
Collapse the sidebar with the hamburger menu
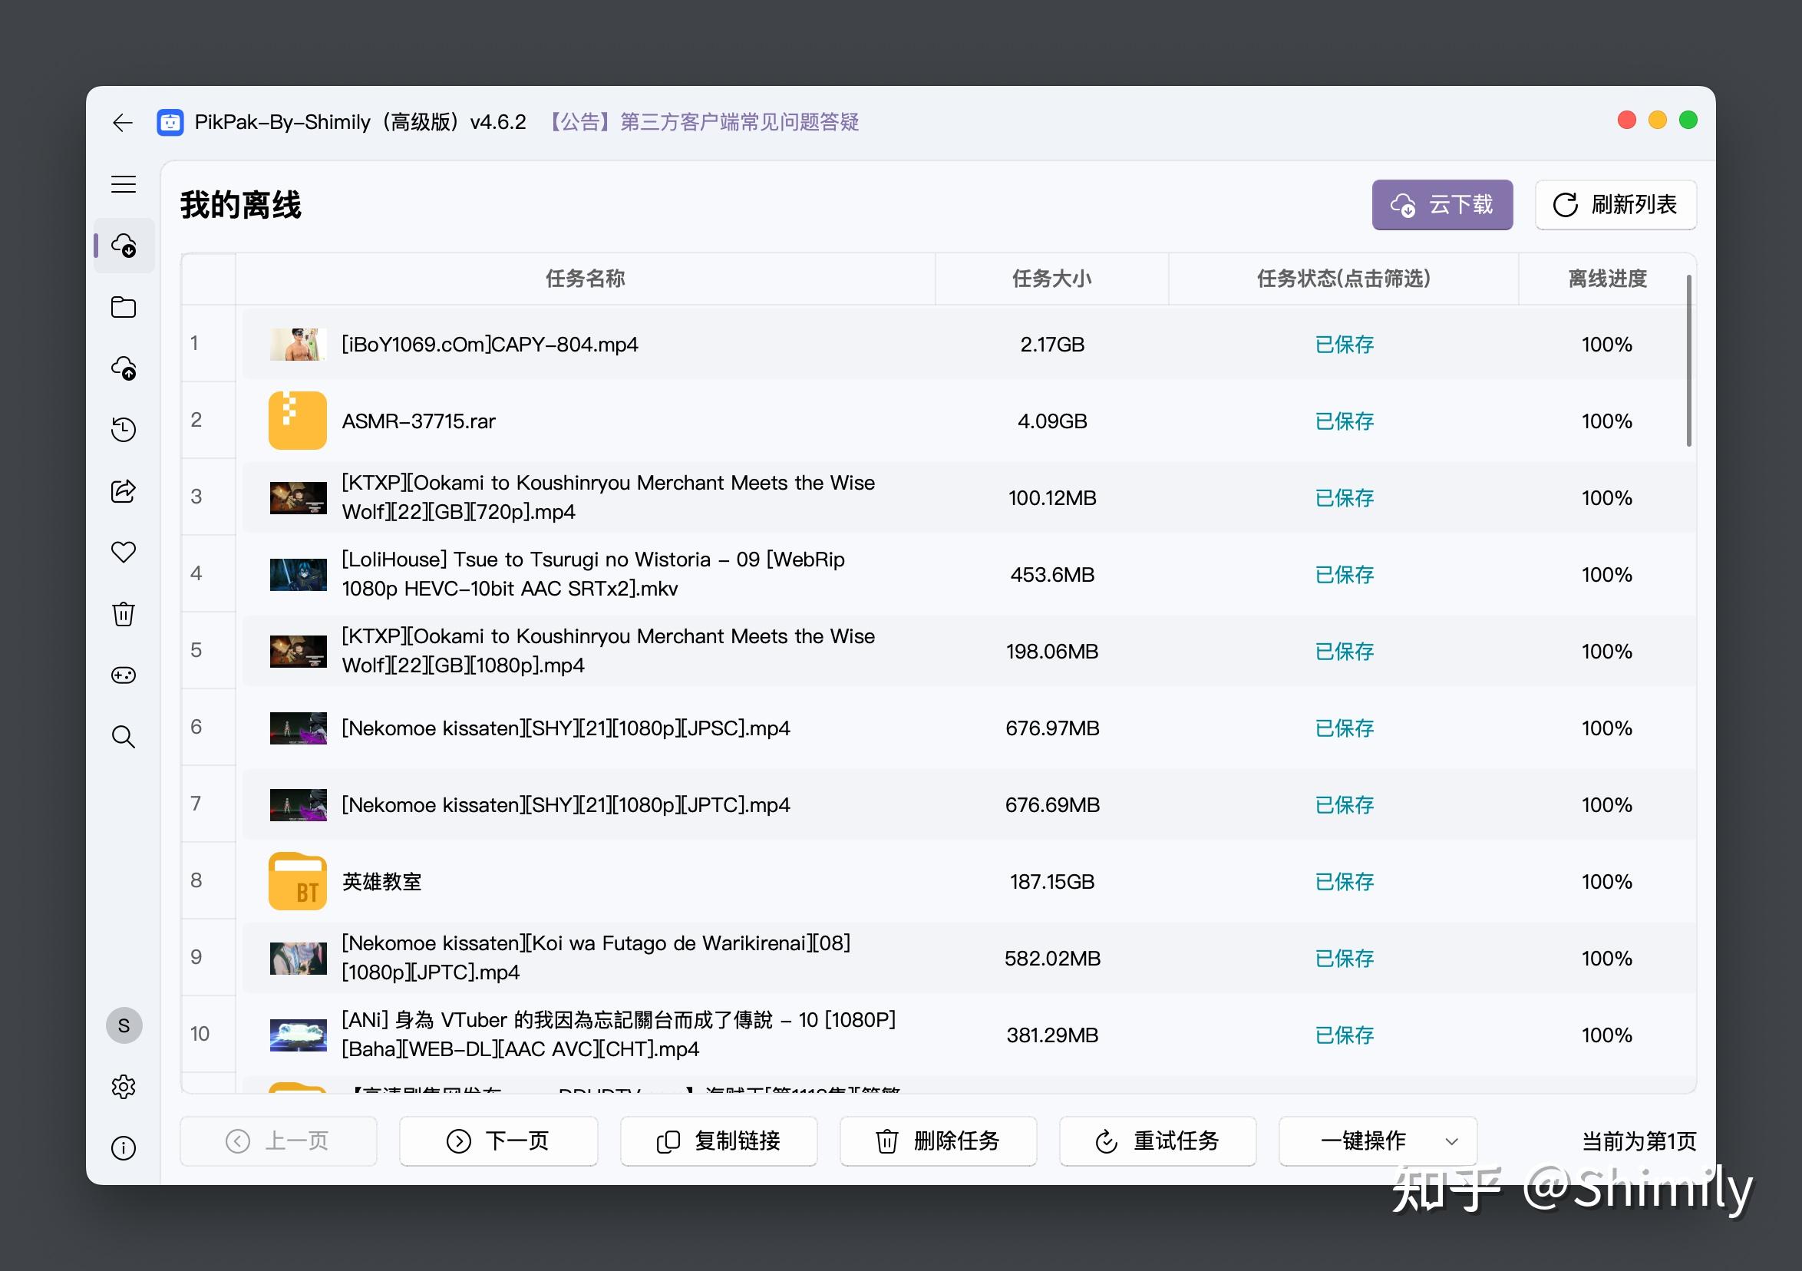point(124,183)
